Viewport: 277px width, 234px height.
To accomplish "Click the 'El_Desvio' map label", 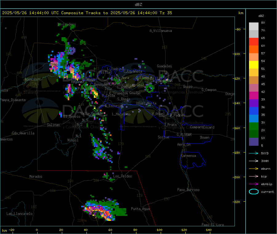I will tap(72, 117).
